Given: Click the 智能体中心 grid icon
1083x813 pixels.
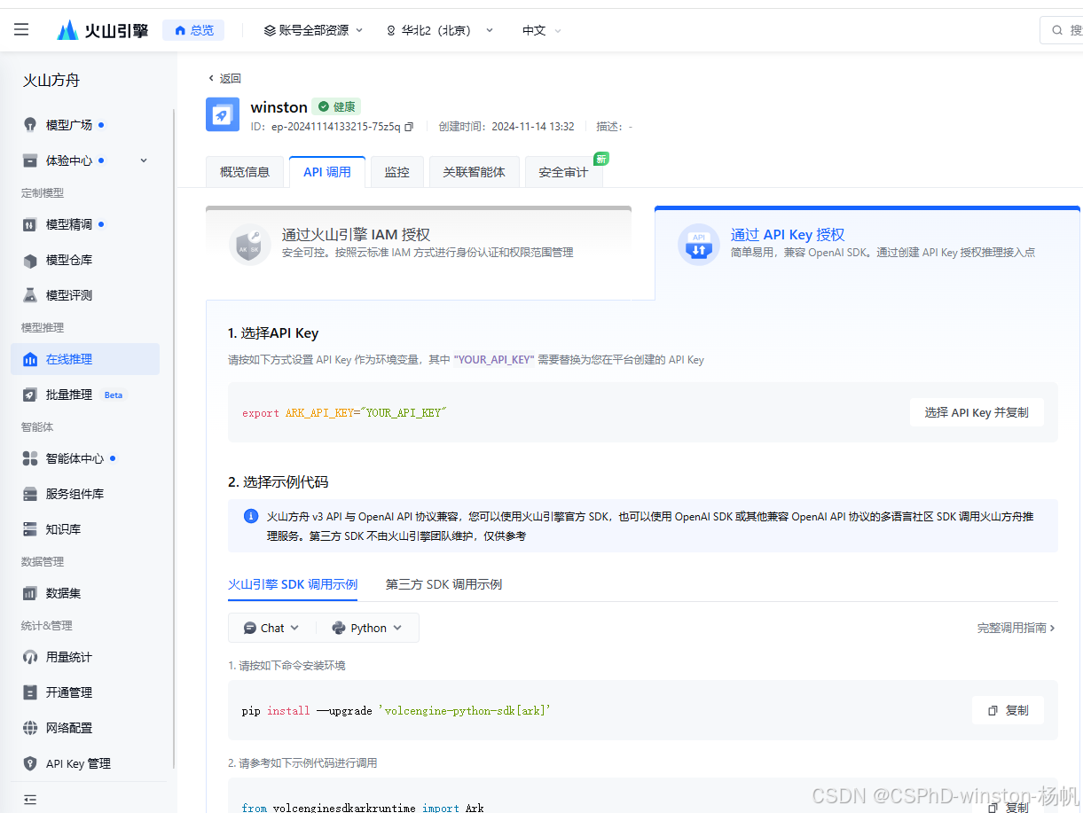Looking at the screenshot, I should [x=30, y=458].
